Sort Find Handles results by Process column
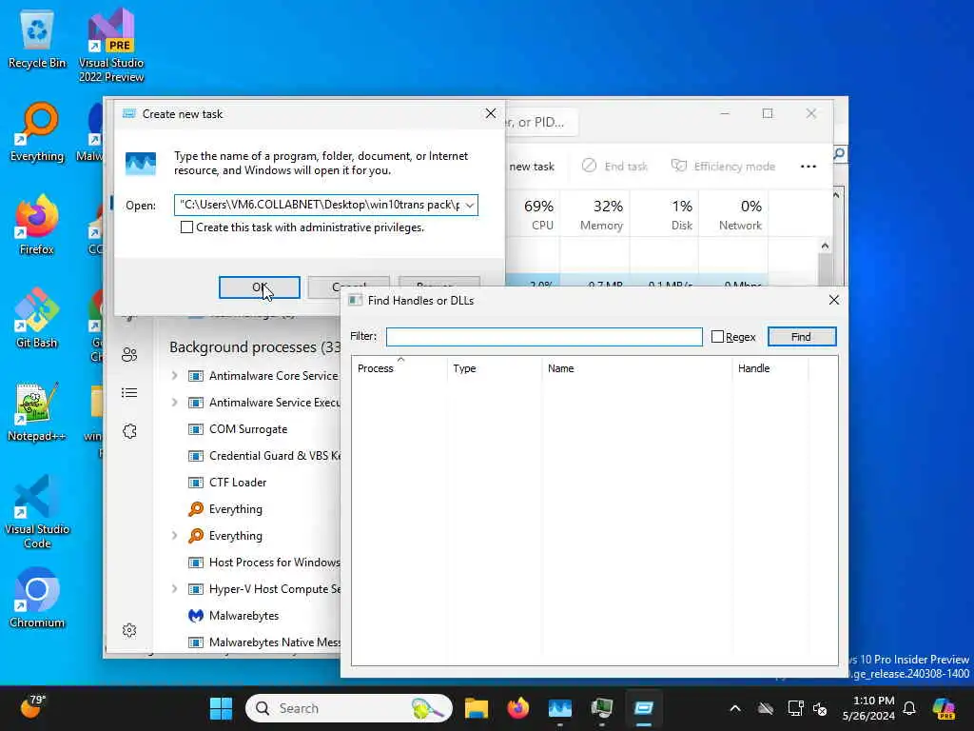 point(399,368)
